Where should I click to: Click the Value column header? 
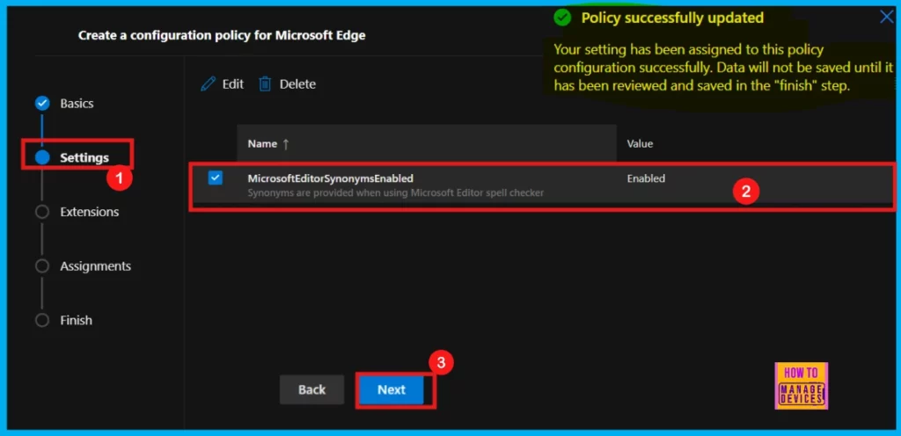coord(640,144)
